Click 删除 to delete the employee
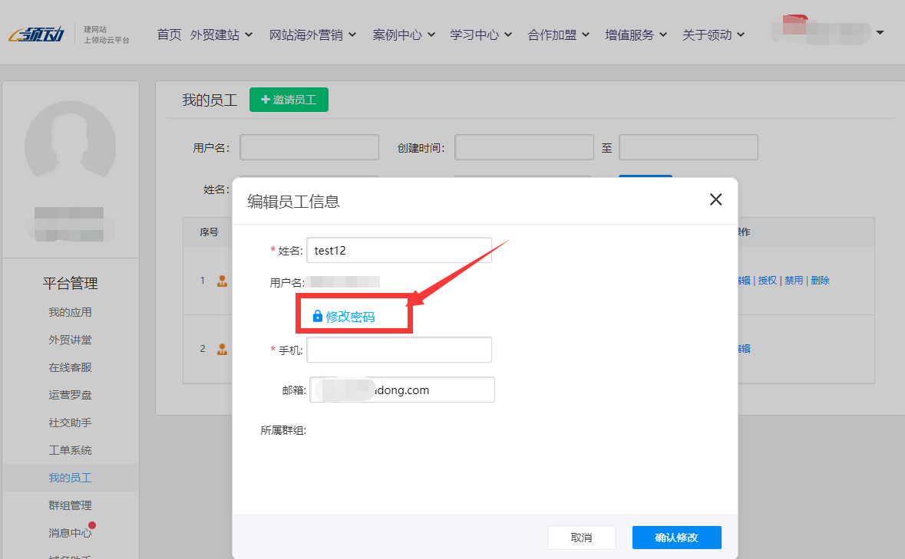 point(820,280)
